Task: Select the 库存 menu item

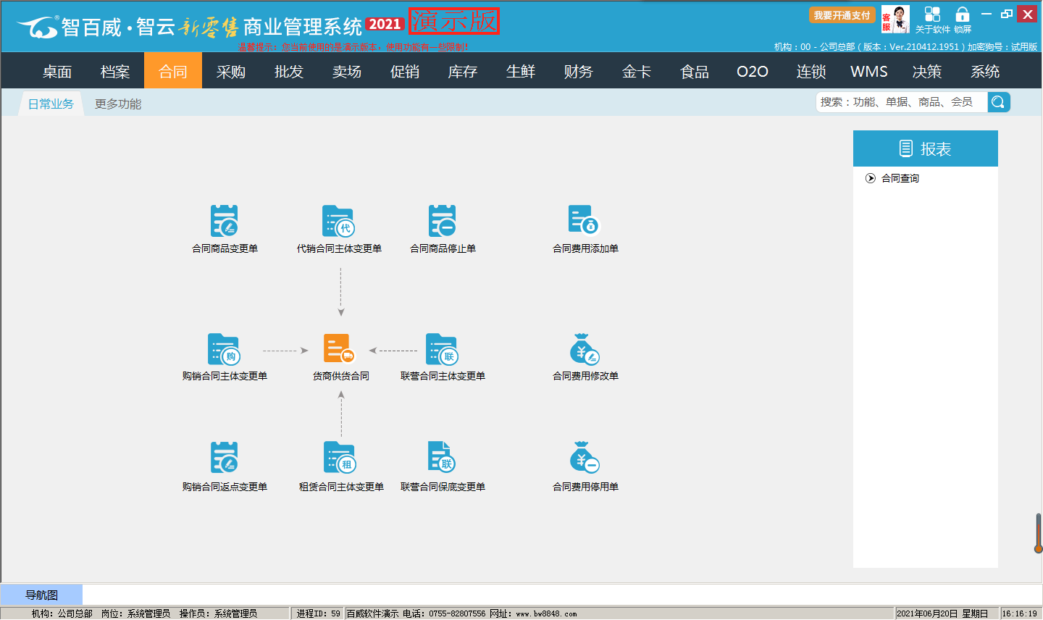Action: [x=463, y=72]
